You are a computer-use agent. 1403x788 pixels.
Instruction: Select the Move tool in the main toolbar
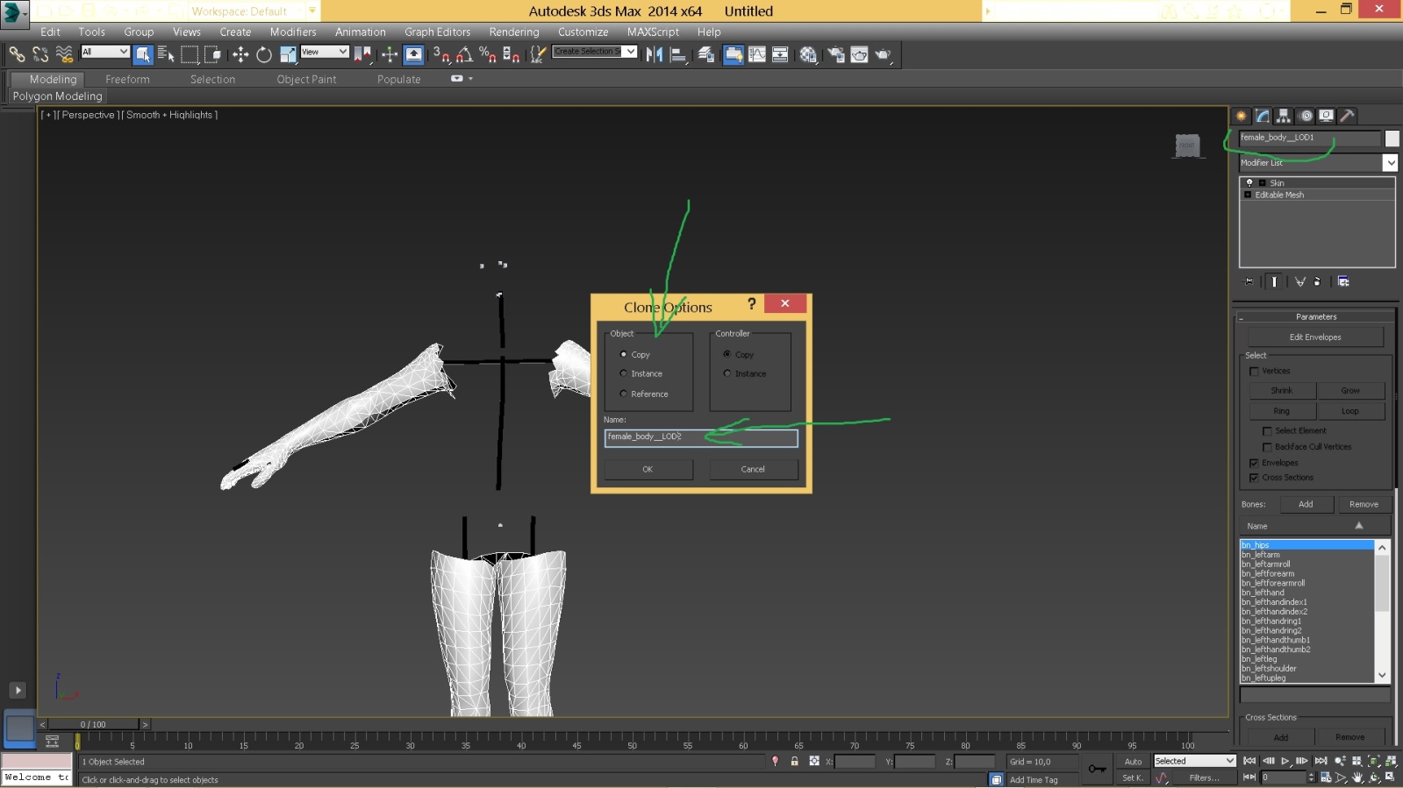(240, 55)
